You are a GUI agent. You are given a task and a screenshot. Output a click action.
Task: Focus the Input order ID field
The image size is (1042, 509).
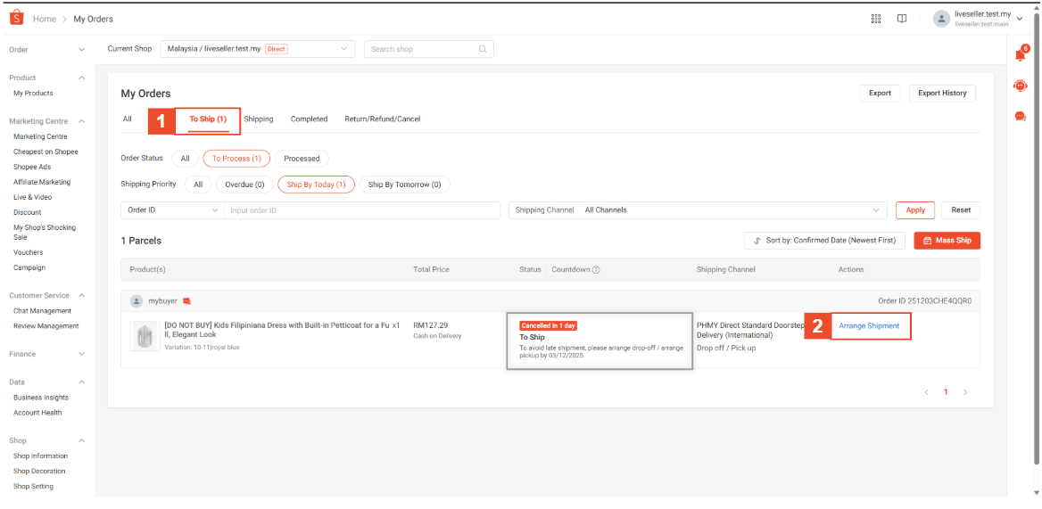click(x=361, y=210)
